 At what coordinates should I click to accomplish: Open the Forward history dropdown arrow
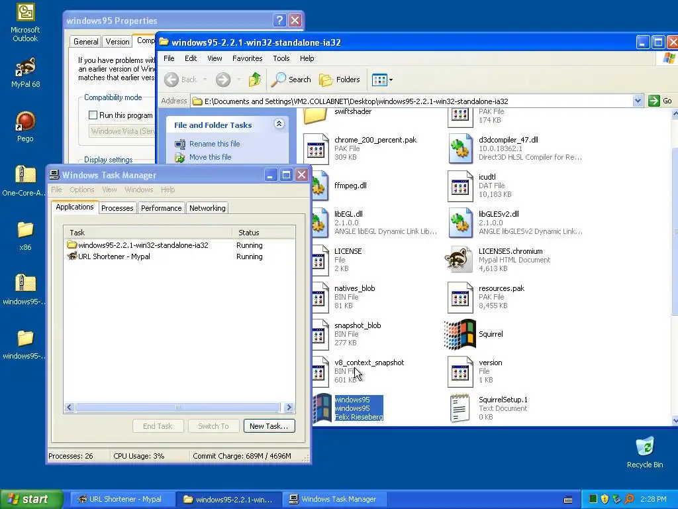238,80
